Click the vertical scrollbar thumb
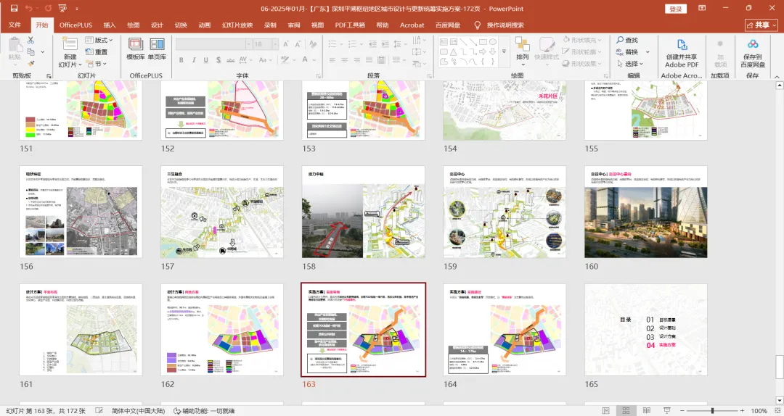Screen dimensions: 784x416 [x=779, y=367]
